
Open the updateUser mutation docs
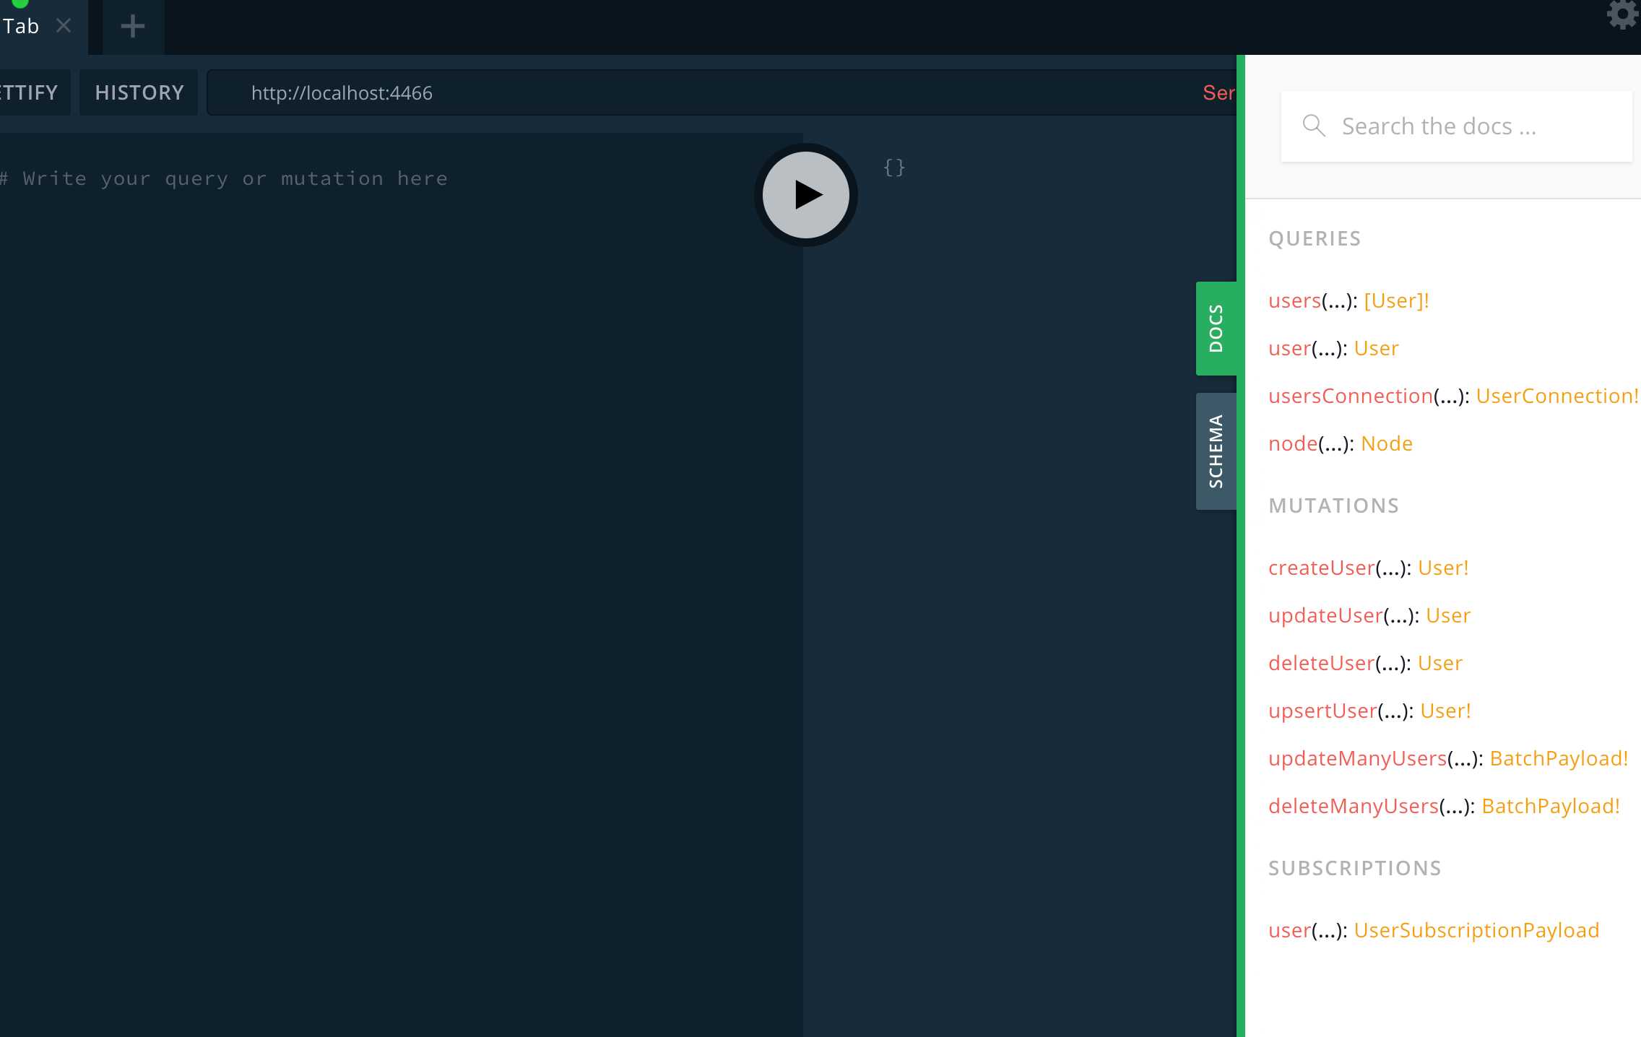1325,615
